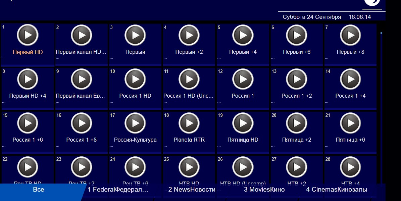Play the Первый +4 channel
The height and width of the screenshot is (201, 401).
243,35
